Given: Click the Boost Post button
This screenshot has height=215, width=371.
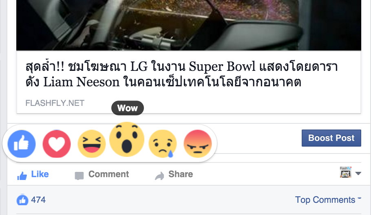Looking at the screenshot, I should point(331,138).
